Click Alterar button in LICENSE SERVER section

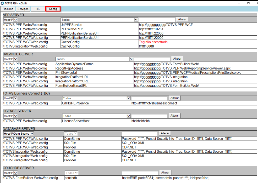tap(175, 116)
